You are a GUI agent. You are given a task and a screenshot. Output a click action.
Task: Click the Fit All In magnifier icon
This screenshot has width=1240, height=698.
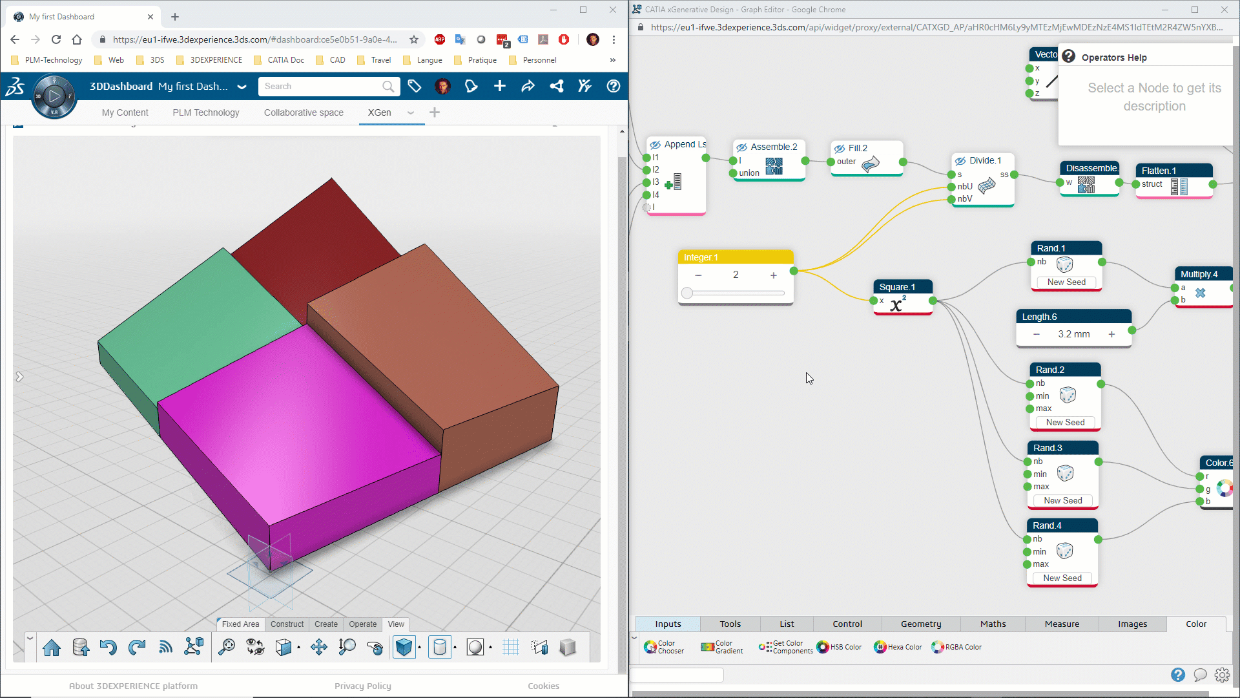(x=227, y=647)
